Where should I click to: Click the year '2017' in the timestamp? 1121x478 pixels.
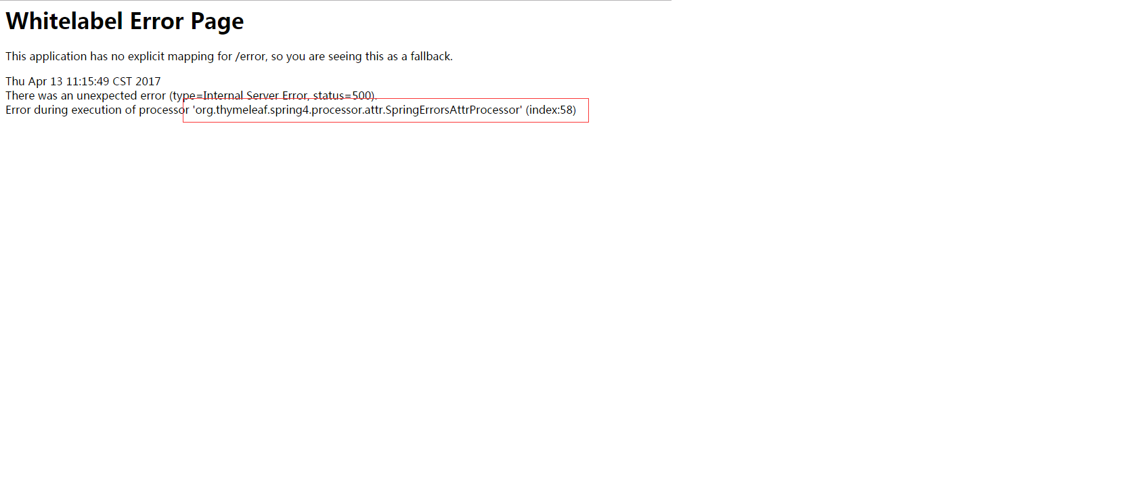pyautogui.click(x=148, y=81)
